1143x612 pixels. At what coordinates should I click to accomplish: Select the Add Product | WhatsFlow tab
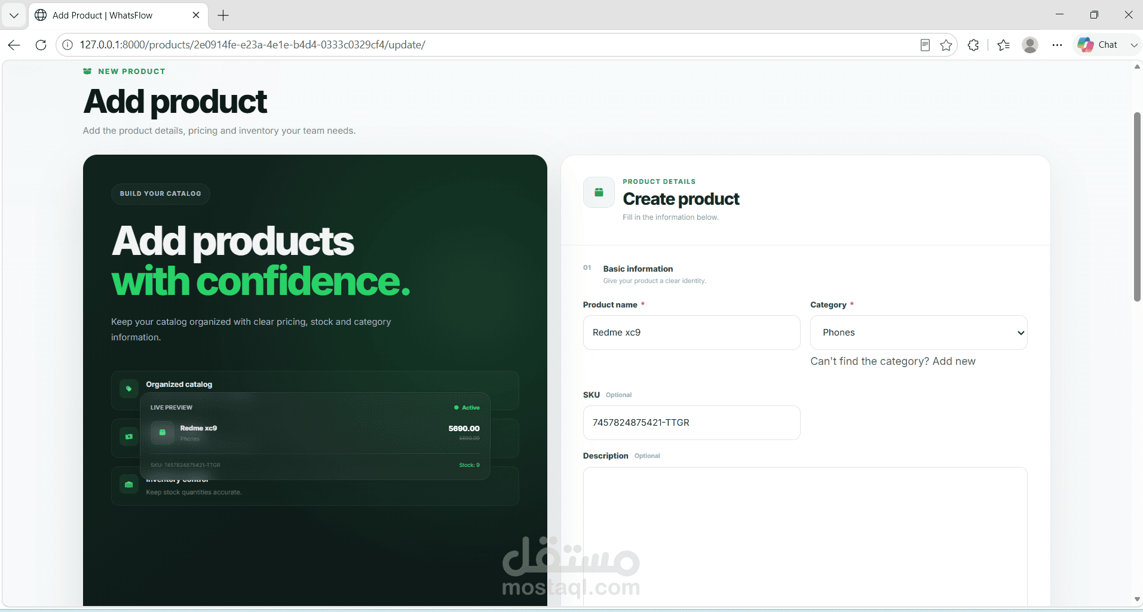[x=118, y=15]
